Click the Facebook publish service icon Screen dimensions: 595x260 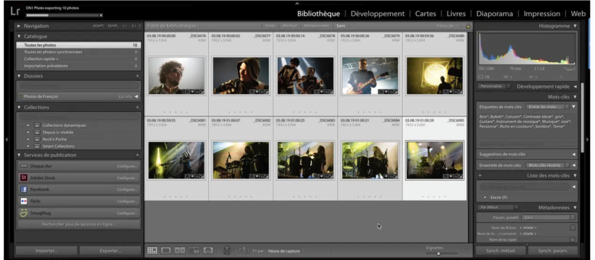tap(24, 189)
